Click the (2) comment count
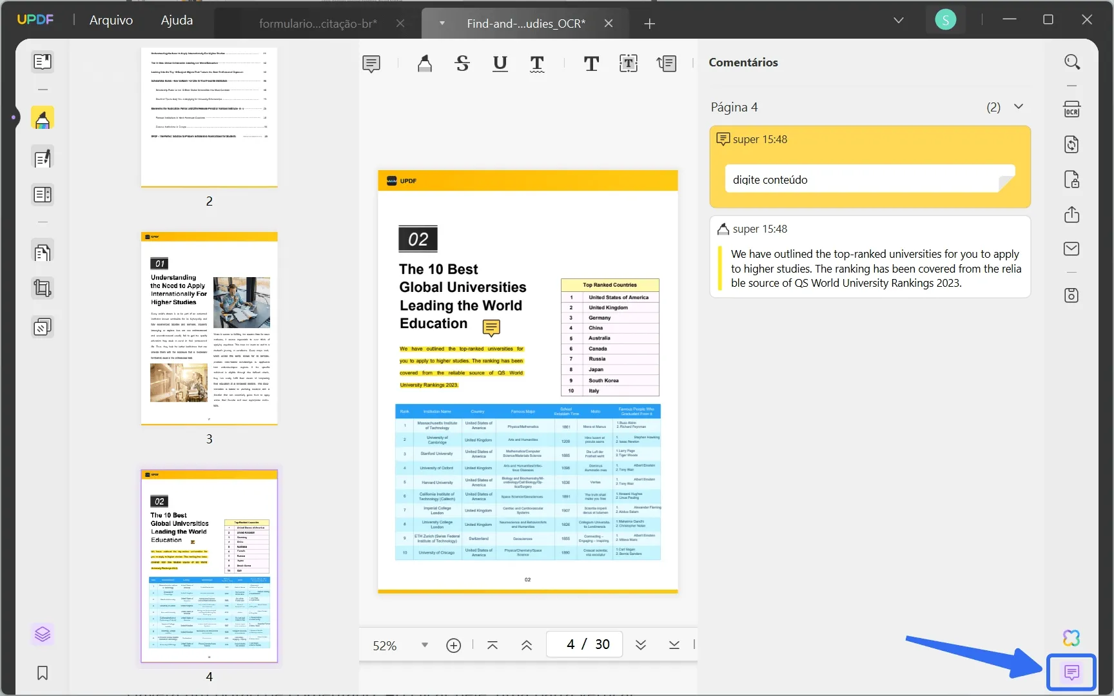1114x696 pixels. tap(993, 107)
